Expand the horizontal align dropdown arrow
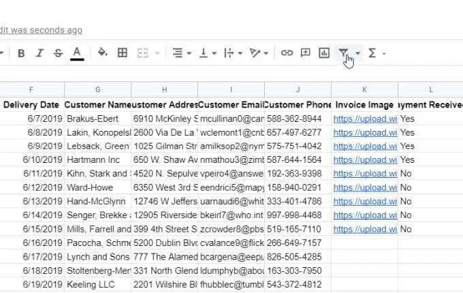 [x=189, y=53]
